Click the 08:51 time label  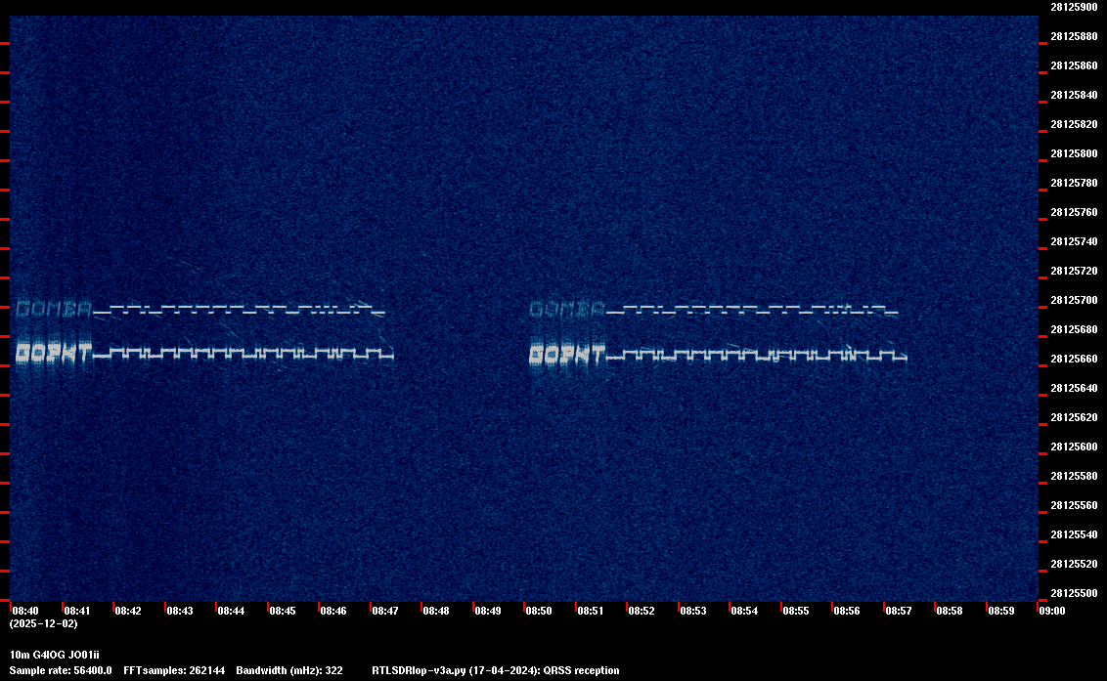tap(591, 611)
